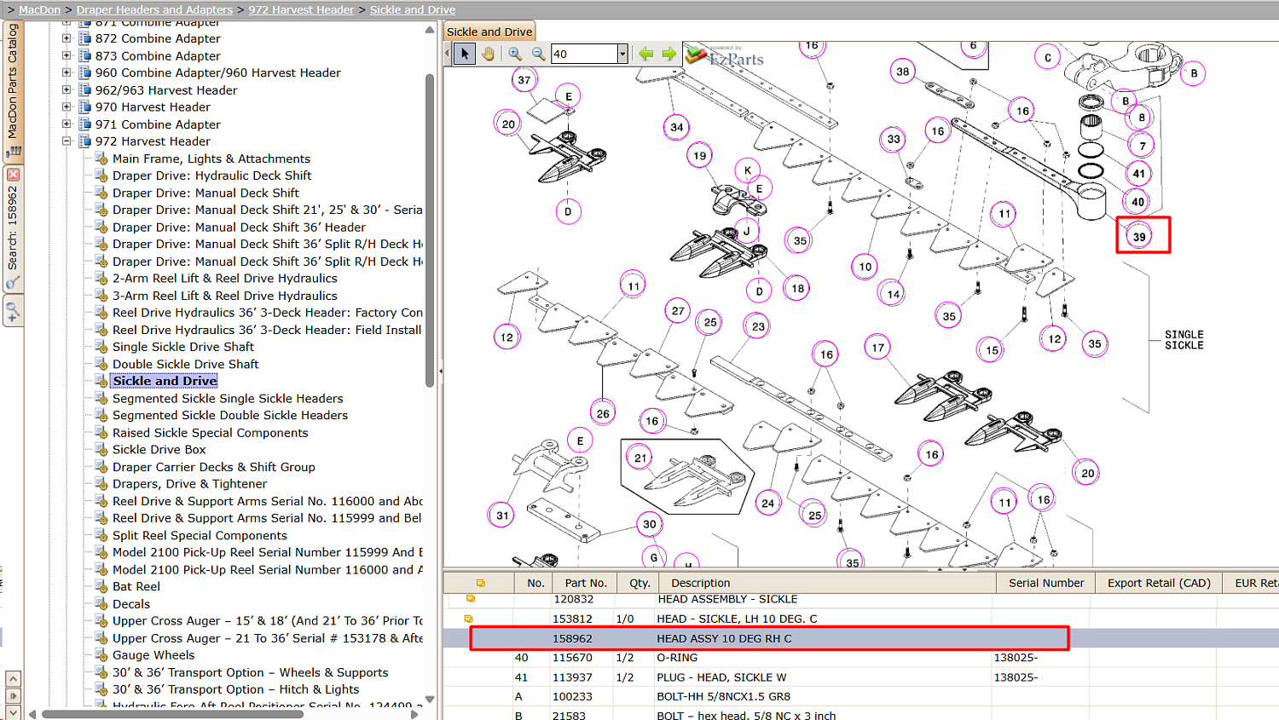The height and width of the screenshot is (720, 1279).
Task: Sort parts table by Part No. column
Action: tap(586, 583)
